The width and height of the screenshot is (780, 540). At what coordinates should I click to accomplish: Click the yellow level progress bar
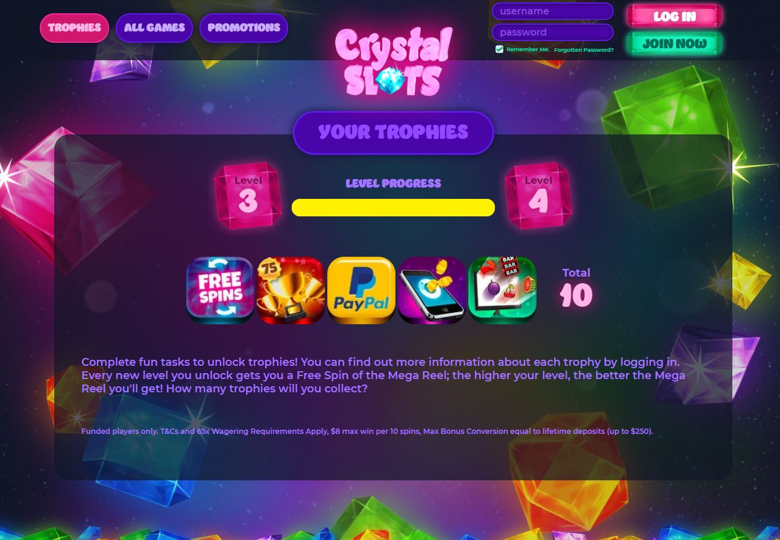[393, 207]
